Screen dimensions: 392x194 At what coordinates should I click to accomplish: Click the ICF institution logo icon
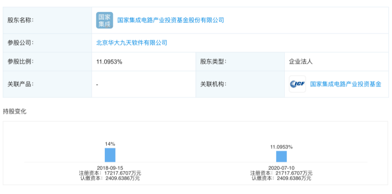[298, 84]
